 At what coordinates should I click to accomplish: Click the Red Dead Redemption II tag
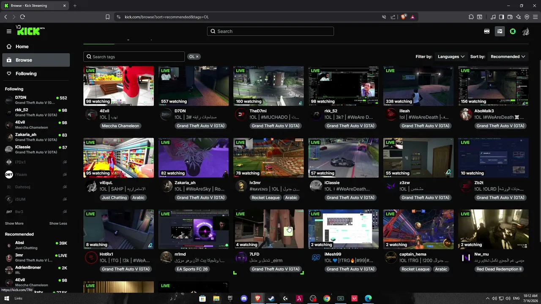(499, 269)
